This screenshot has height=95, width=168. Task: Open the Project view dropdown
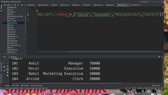tap(8, 5)
